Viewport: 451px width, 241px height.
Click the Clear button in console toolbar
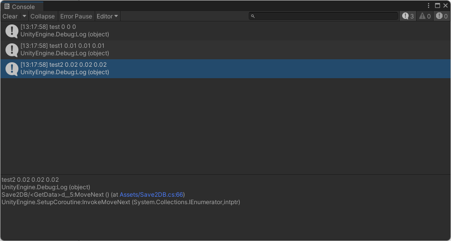(x=10, y=16)
